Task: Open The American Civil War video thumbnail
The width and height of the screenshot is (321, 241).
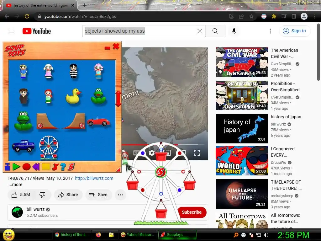Action: 242,62
